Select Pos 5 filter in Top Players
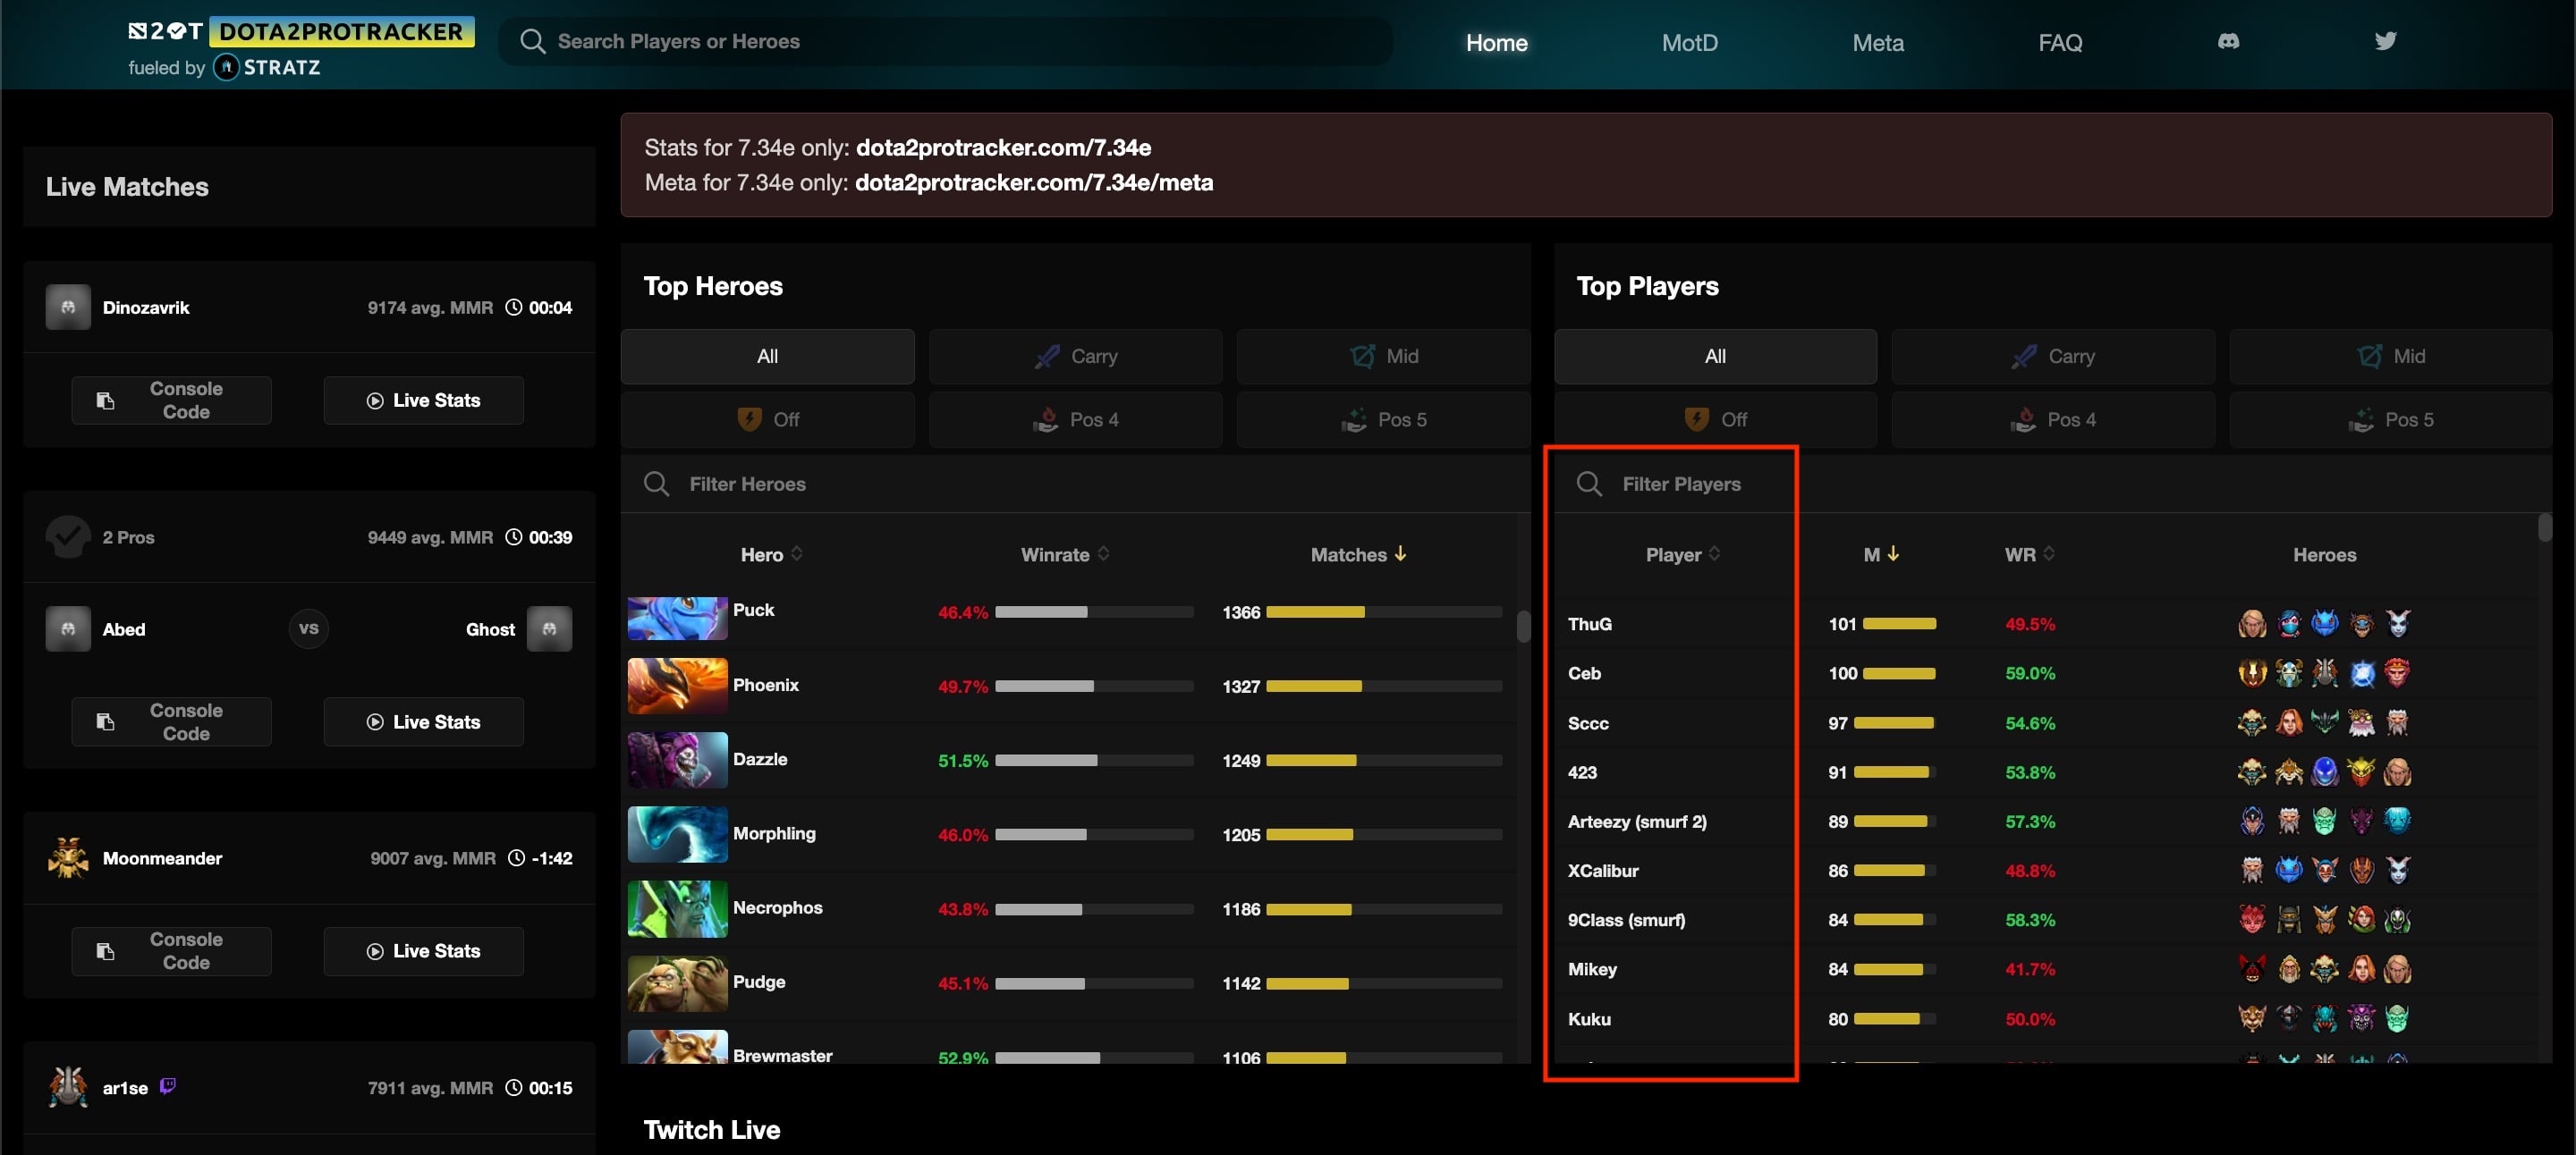 (x=2390, y=419)
